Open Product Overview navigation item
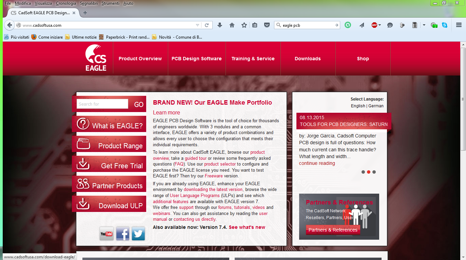 (140, 59)
